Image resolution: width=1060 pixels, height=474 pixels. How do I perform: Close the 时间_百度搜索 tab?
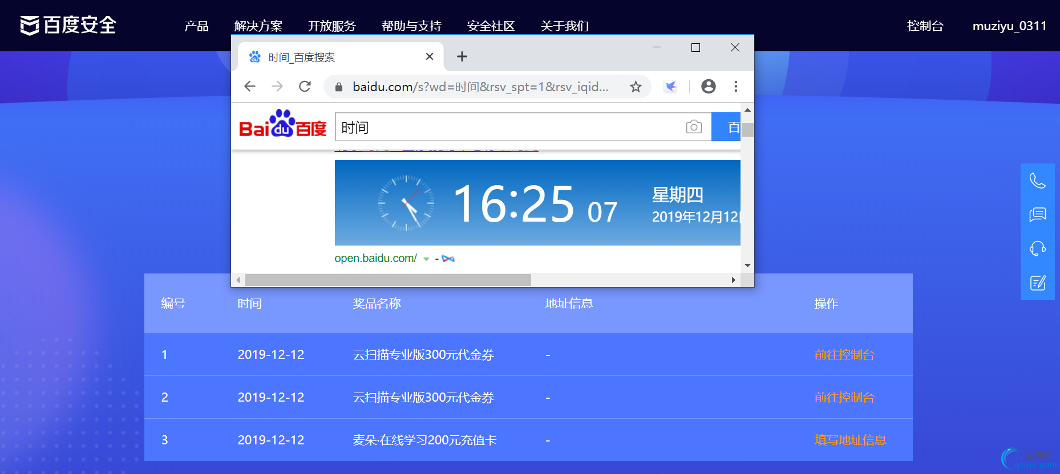430,56
